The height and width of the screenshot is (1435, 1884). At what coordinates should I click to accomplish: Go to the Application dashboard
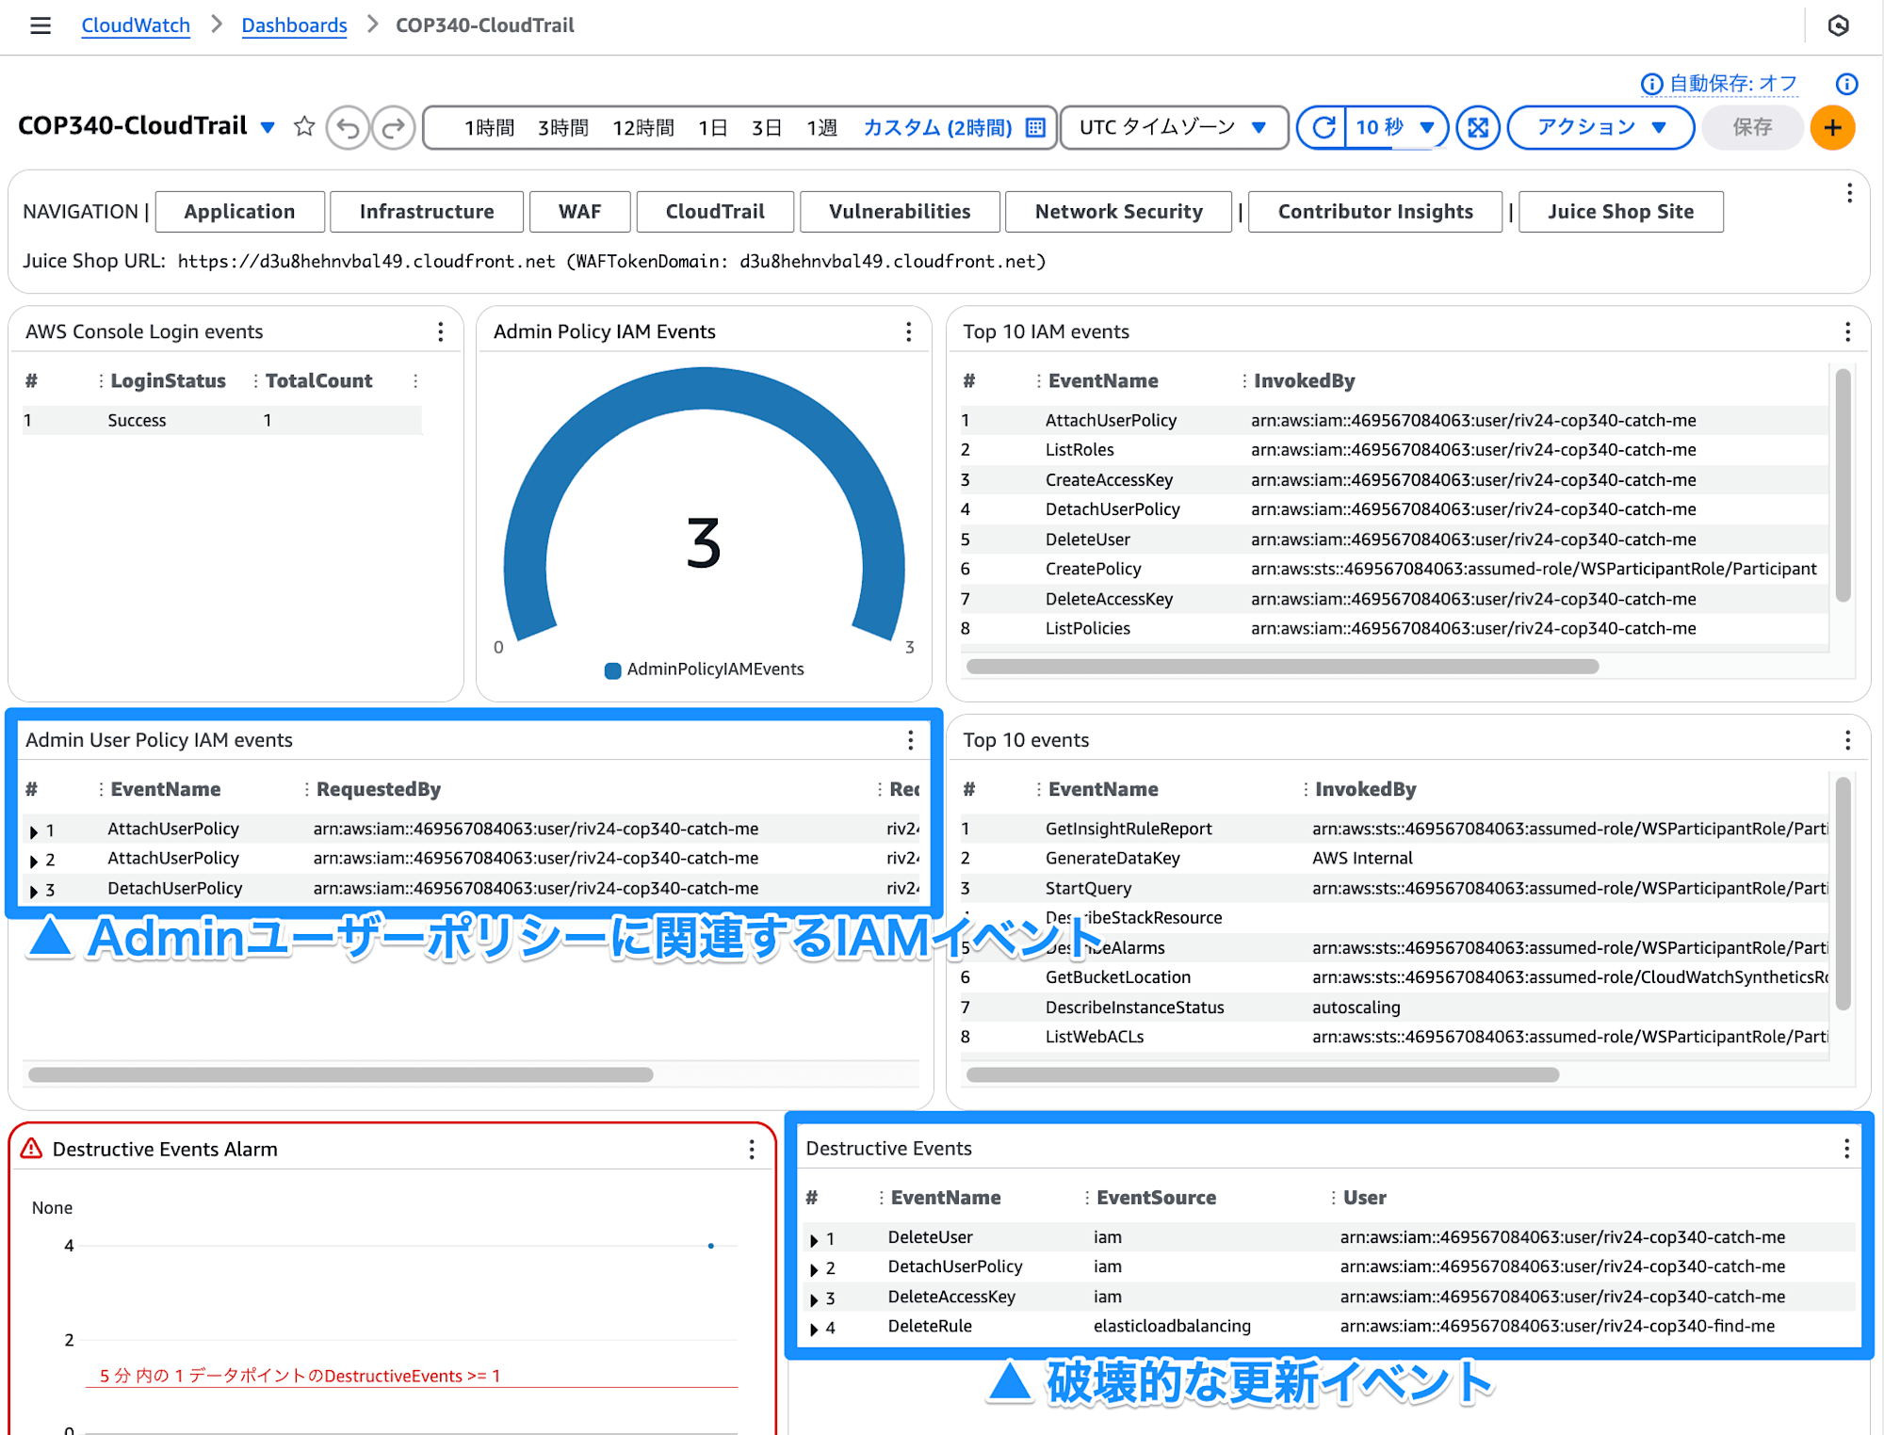239,212
